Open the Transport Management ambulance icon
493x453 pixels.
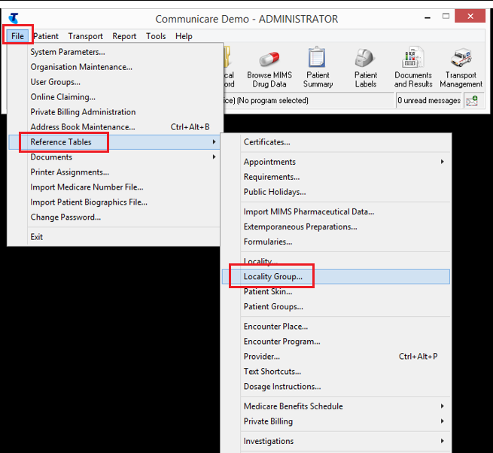(461, 68)
